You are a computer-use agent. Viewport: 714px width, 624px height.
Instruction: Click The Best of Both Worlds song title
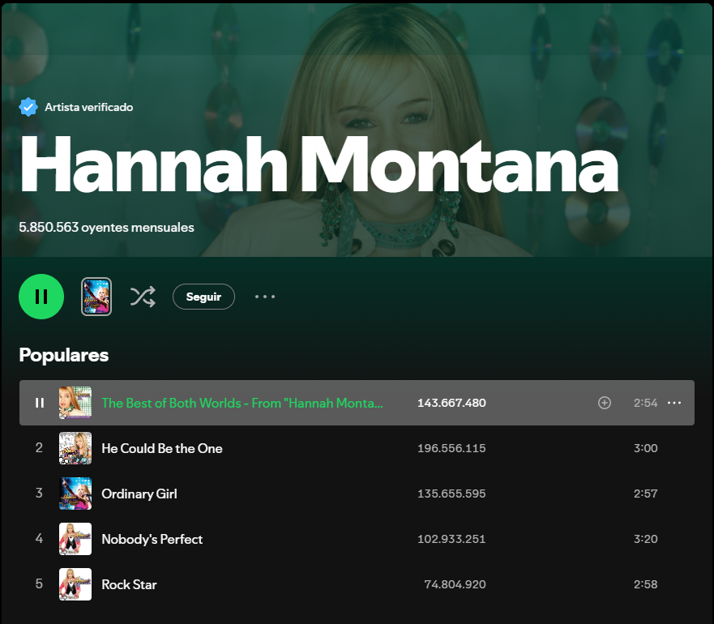(x=242, y=403)
